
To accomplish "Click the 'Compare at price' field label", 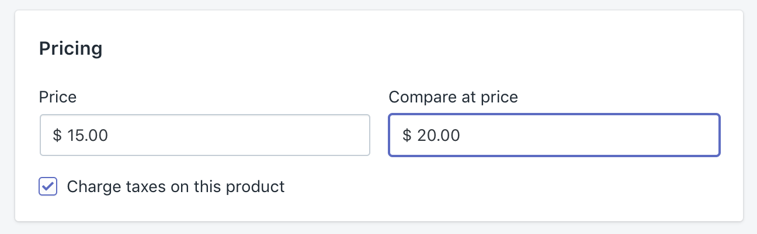I will click(x=453, y=97).
